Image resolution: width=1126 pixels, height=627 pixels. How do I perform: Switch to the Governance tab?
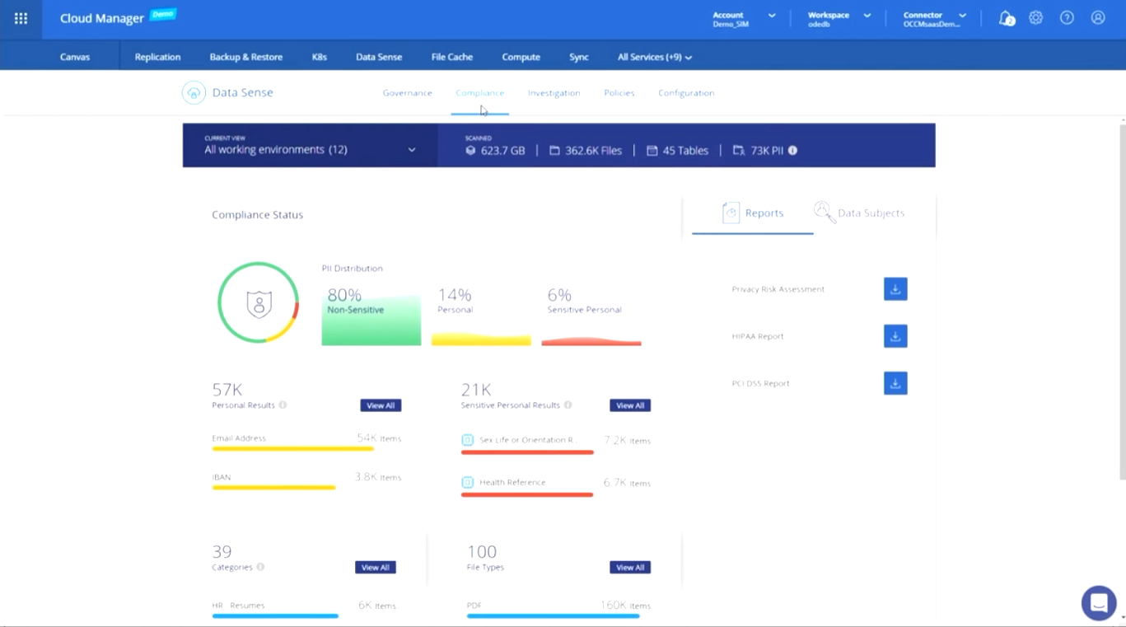407,93
